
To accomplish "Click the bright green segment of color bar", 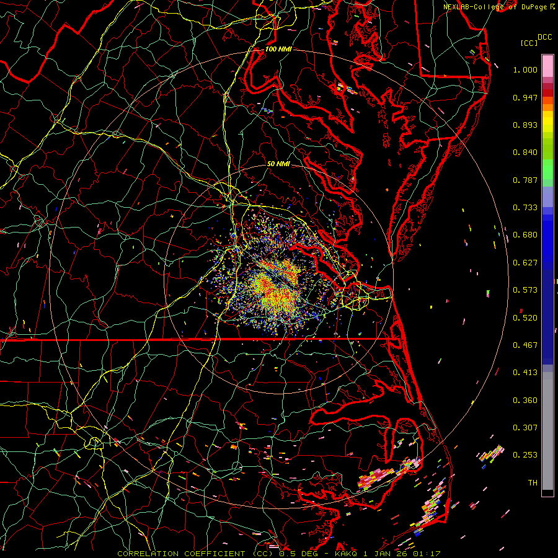I will (547, 169).
